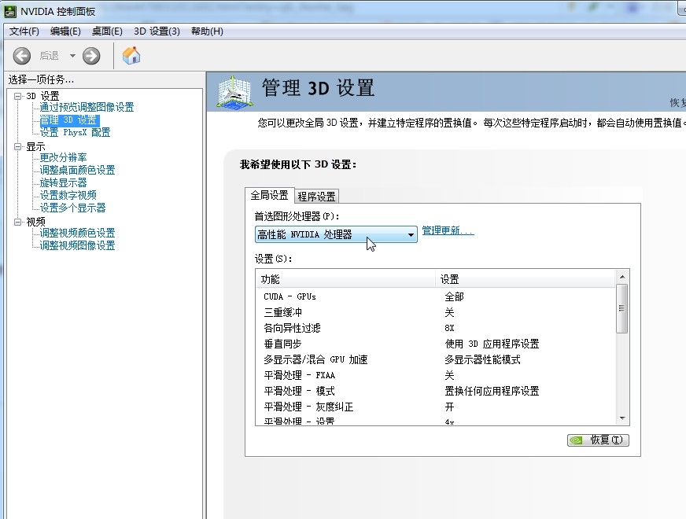
Task: Click the 置换任何应用程序设置 value
Action: (492, 391)
